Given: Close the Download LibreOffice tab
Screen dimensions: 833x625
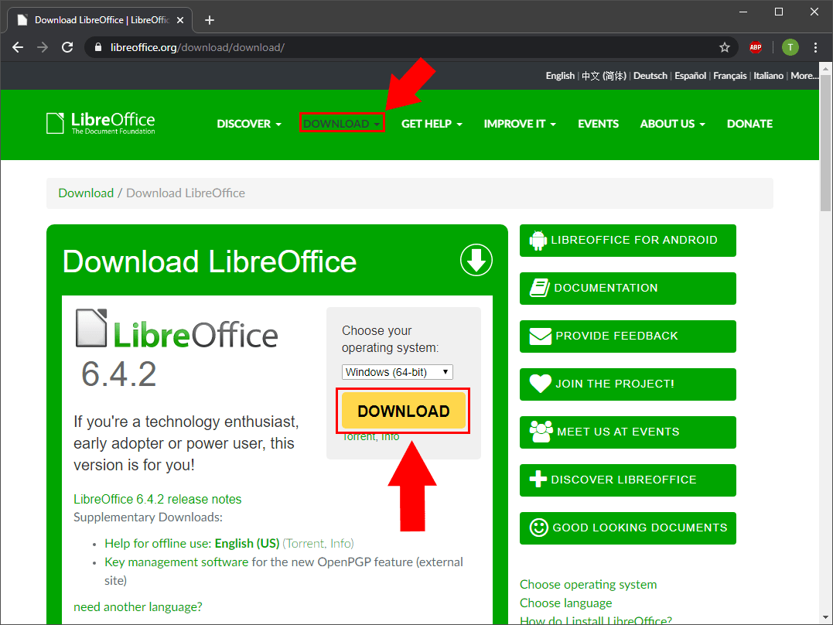Looking at the screenshot, I should point(180,20).
